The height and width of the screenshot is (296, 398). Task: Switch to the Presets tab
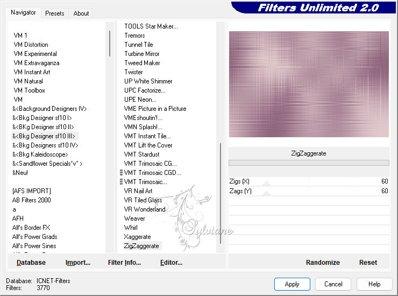point(54,13)
